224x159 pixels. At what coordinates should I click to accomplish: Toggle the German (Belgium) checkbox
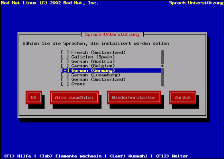[x=65, y=66]
